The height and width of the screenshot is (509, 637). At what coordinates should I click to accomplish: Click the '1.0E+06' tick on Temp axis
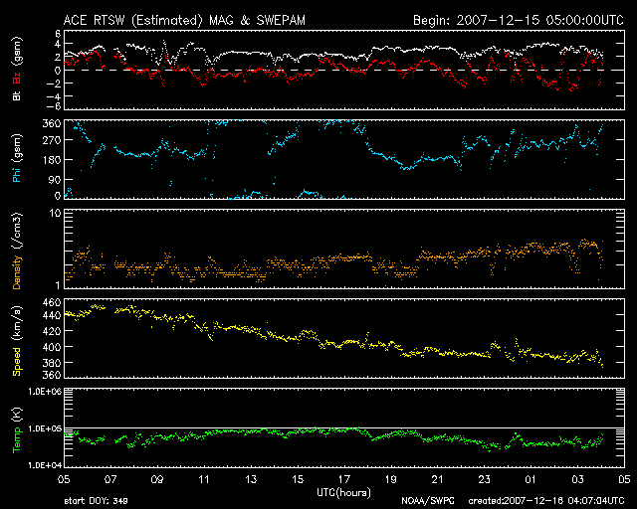tap(45, 392)
